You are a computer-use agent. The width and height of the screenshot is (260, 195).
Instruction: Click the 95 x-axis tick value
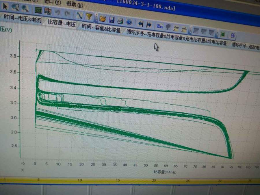point(231,167)
